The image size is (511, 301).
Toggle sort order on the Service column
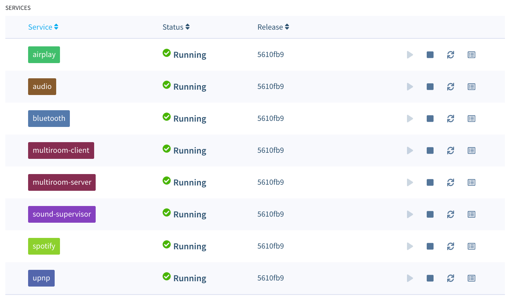56,27
